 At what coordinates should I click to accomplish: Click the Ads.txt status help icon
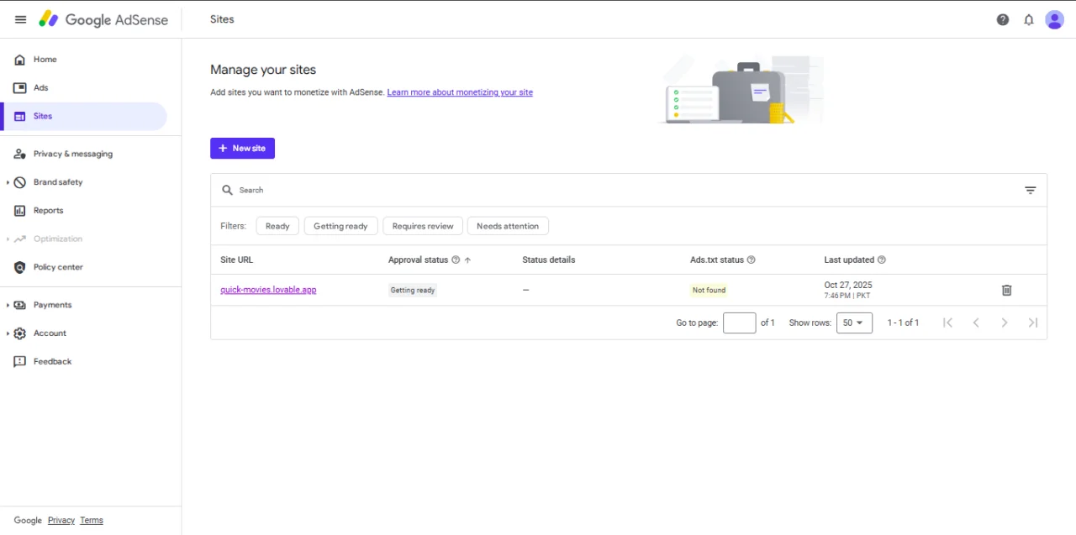tap(752, 260)
